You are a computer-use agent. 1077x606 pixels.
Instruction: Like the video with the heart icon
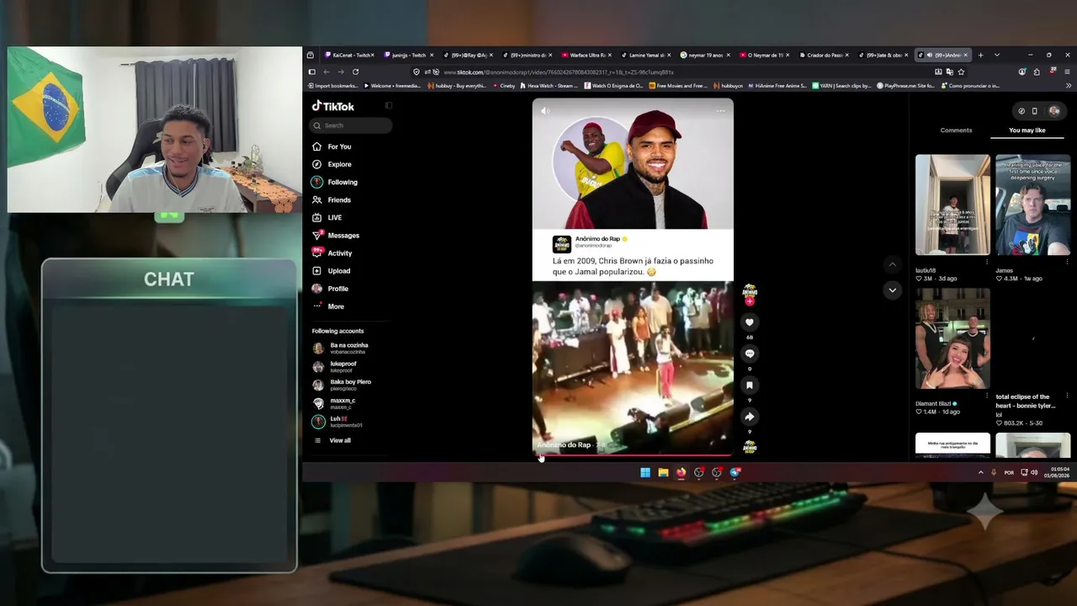pyautogui.click(x=750, y=322)
